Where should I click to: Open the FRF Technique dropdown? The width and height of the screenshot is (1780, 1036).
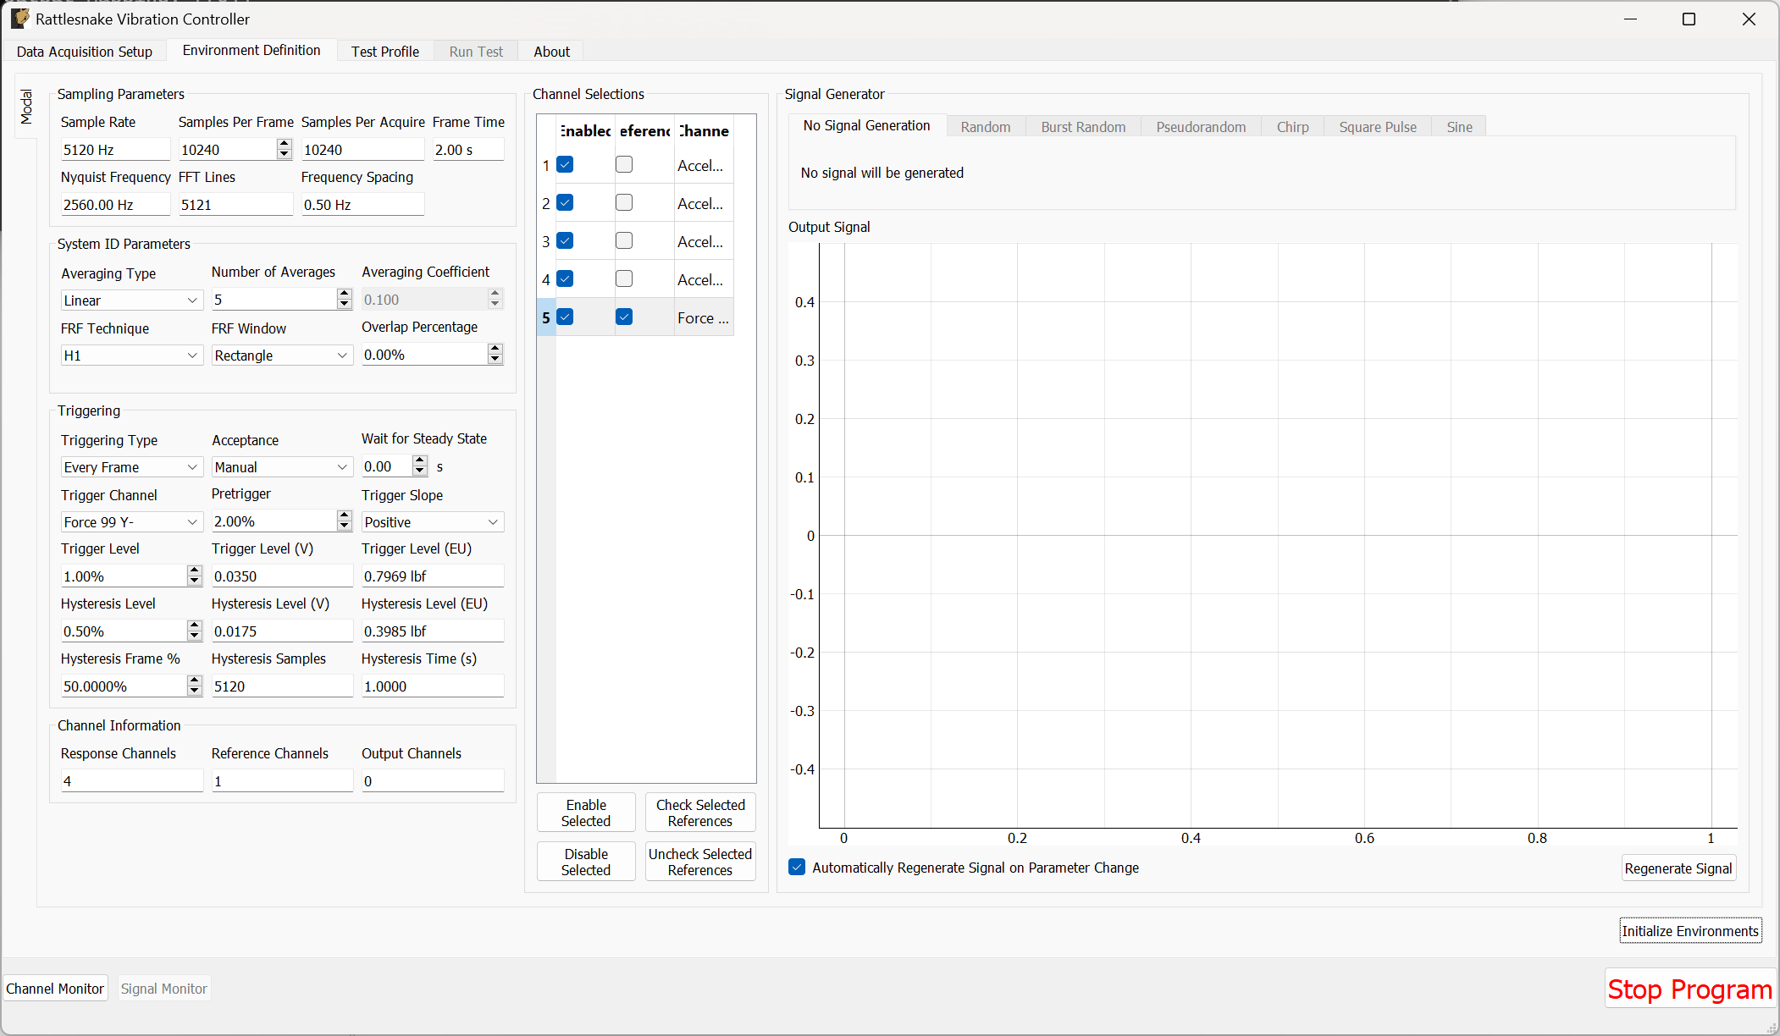coord(131,355)
